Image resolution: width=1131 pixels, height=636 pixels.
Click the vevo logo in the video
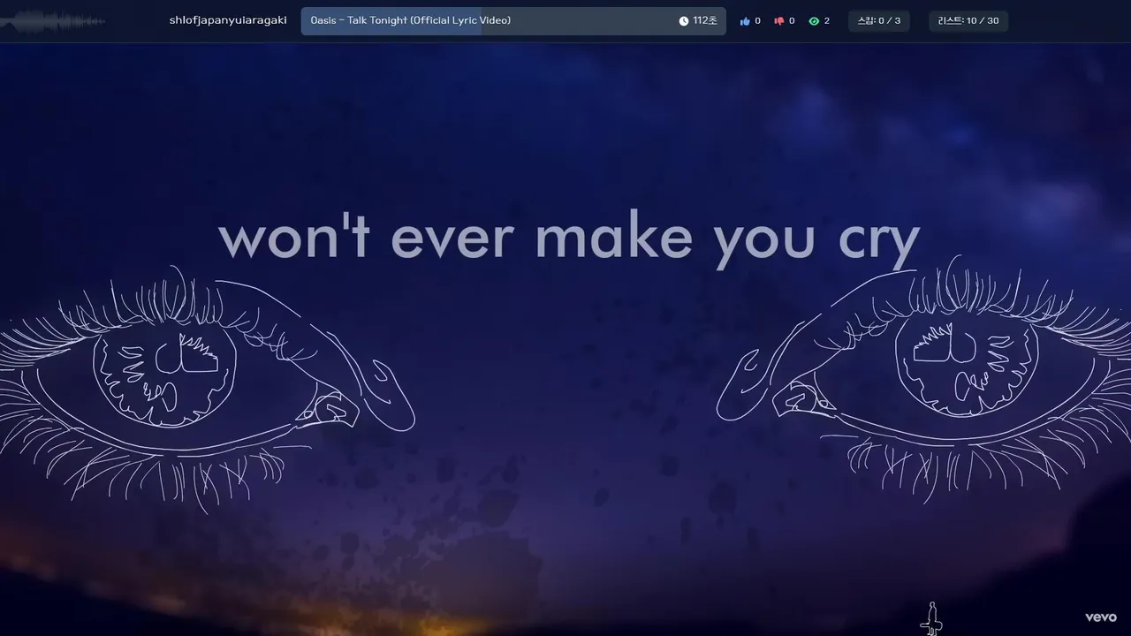coord(1101,617)
